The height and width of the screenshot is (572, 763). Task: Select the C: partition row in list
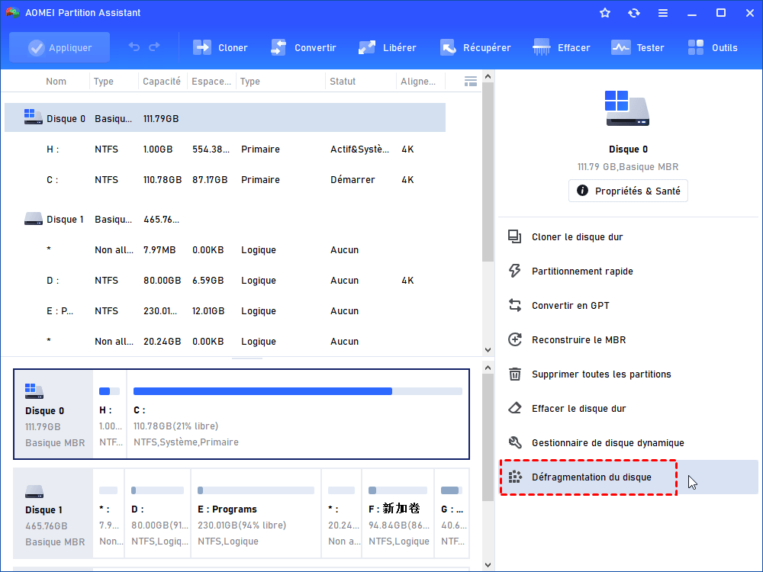pyautogui.click(x=225, y=179)
